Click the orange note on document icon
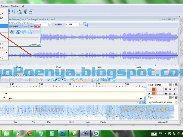Viewport: 183px width, 137px height. pos(93,80)
